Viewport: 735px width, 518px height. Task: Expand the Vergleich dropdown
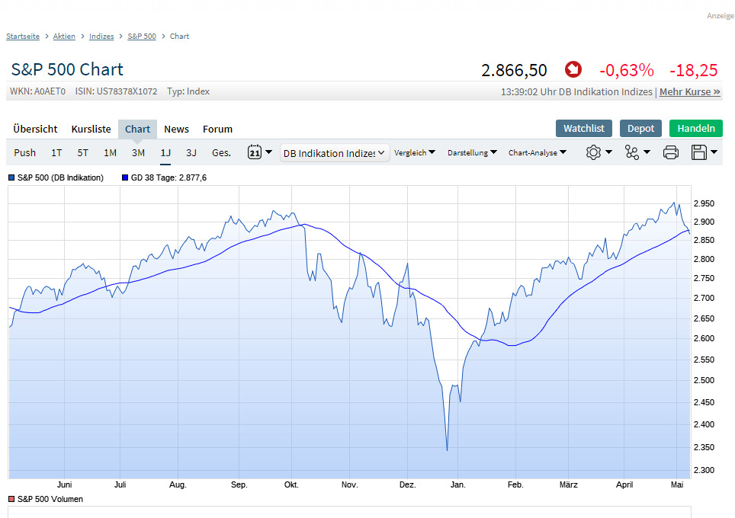pos(415,152)
